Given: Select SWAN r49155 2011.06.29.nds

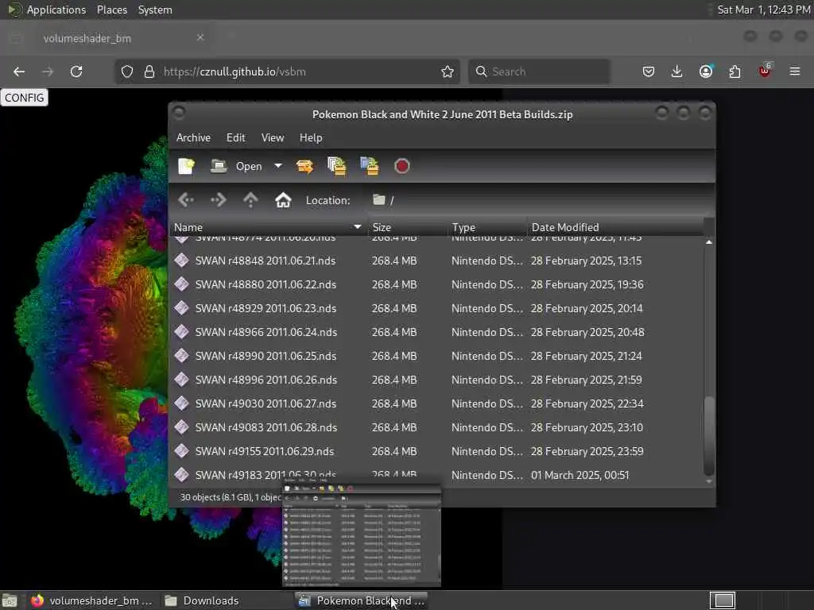Looking at the screenshot, I should [436, 451].
